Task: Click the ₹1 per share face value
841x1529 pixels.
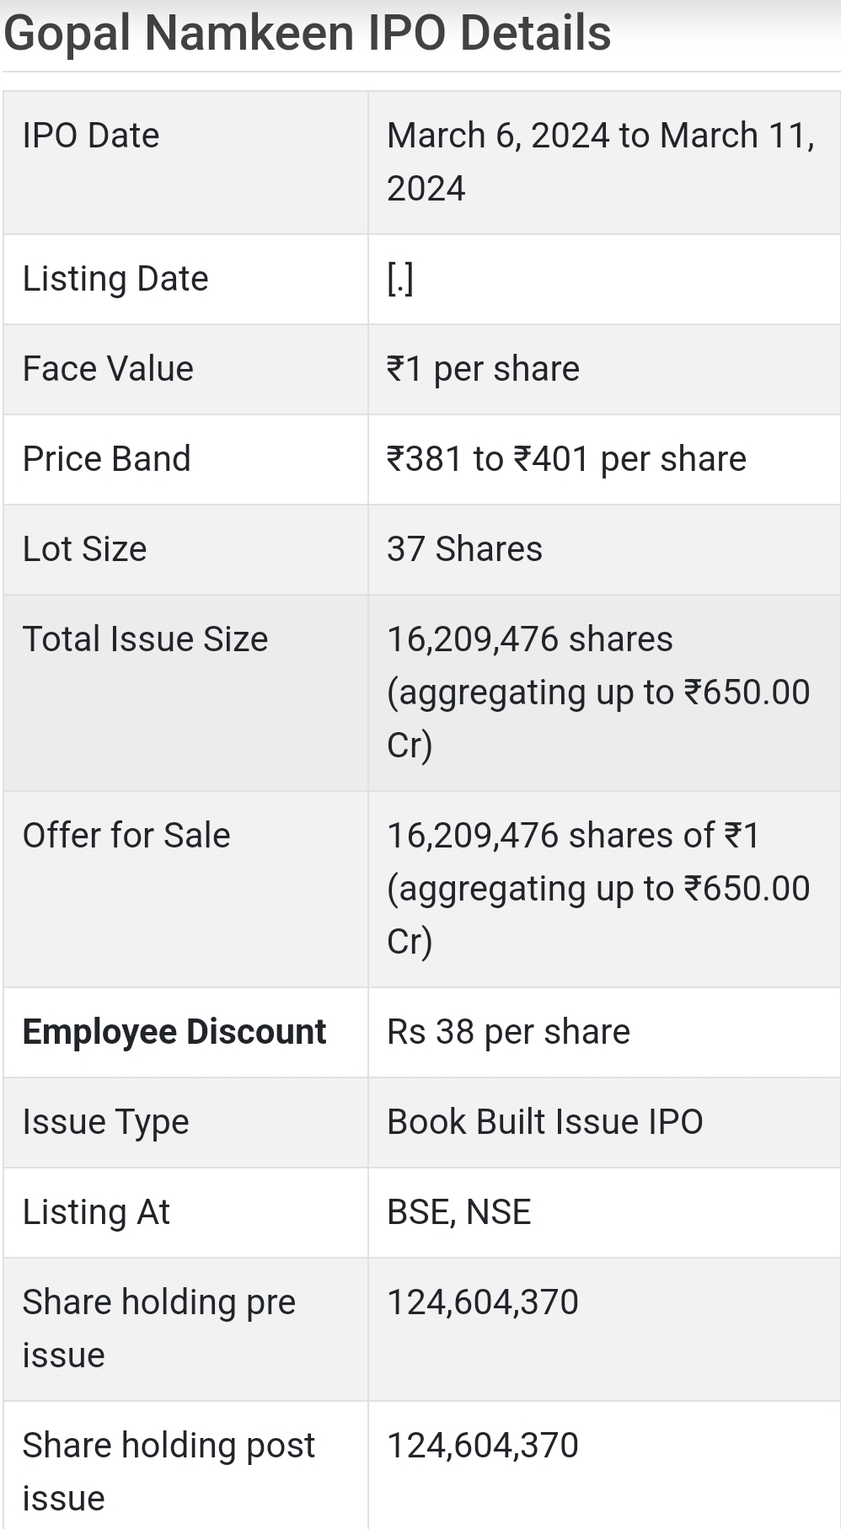Action: [483, 369]
